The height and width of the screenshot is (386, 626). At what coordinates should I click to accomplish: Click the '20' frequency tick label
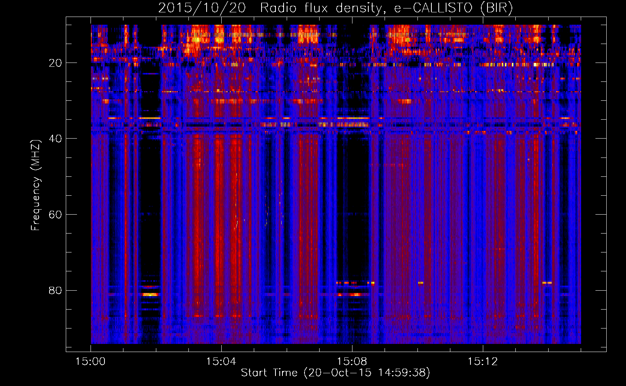[x=55, y=63]
